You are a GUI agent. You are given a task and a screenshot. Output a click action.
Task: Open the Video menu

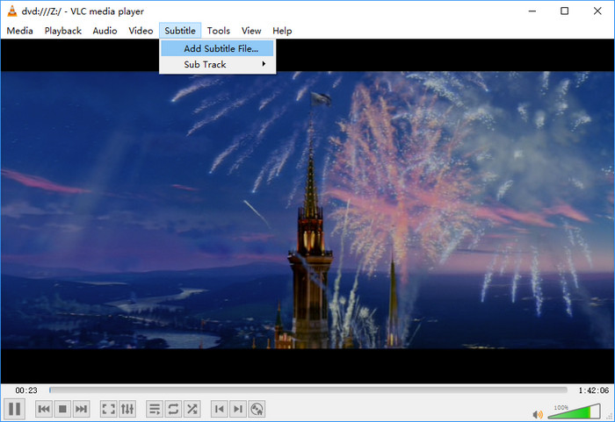[x=141, y=31]
